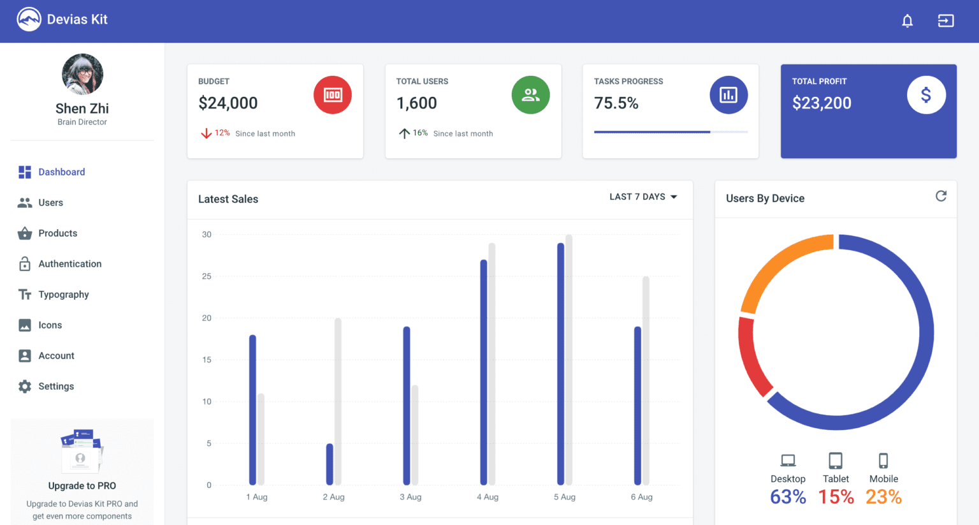Click the Tasks Progress bar
The height and width of the screenshot is (525, 979).
coord(671,131)
